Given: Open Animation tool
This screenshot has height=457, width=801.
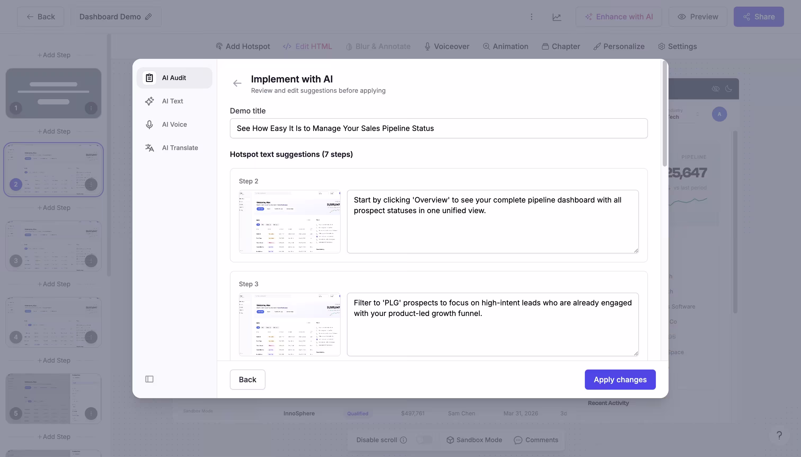Looking at the screenshot, I should coord(505,46).
